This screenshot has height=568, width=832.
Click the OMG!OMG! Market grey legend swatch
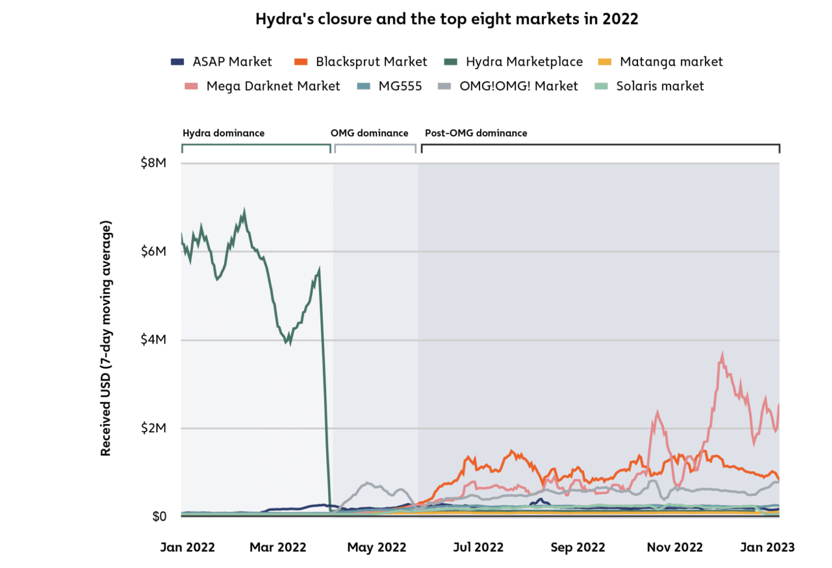click(x=444, y=86)
